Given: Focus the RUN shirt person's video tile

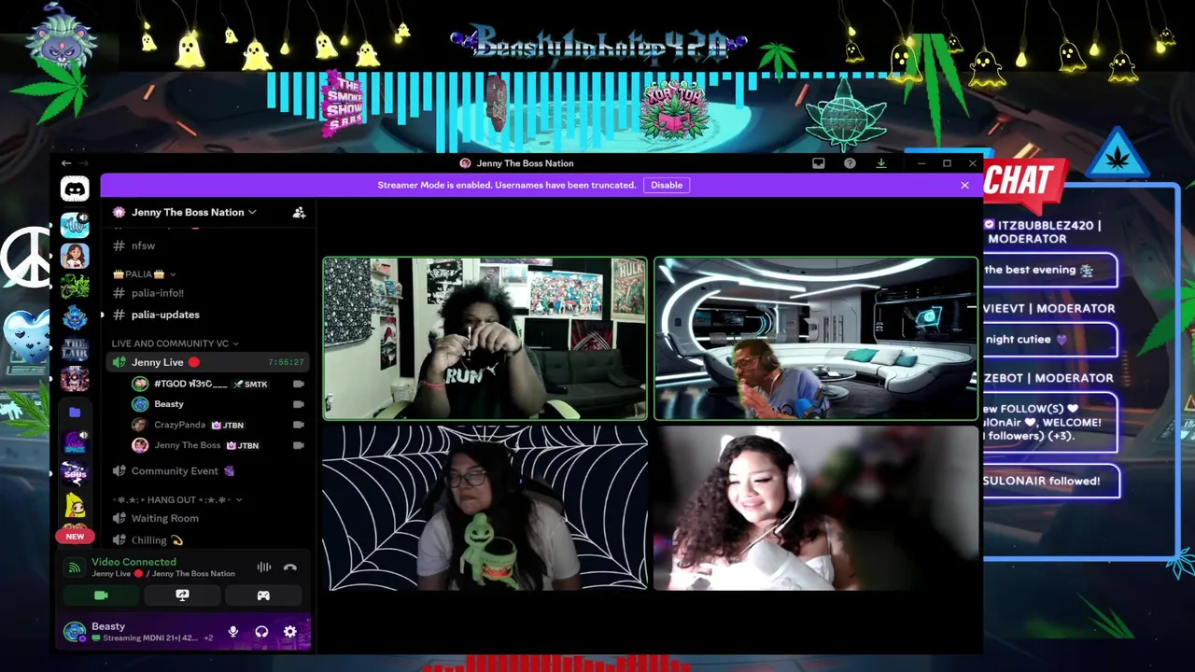Looking at the screenshot, I should click(485, 338).
